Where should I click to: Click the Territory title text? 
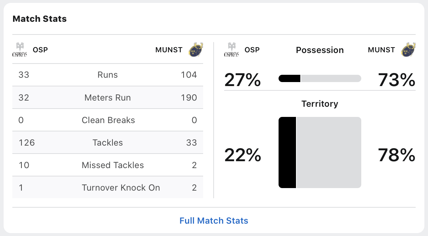point(320,104)
